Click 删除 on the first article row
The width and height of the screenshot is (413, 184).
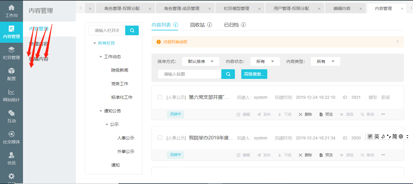click(x=305, y=114)
